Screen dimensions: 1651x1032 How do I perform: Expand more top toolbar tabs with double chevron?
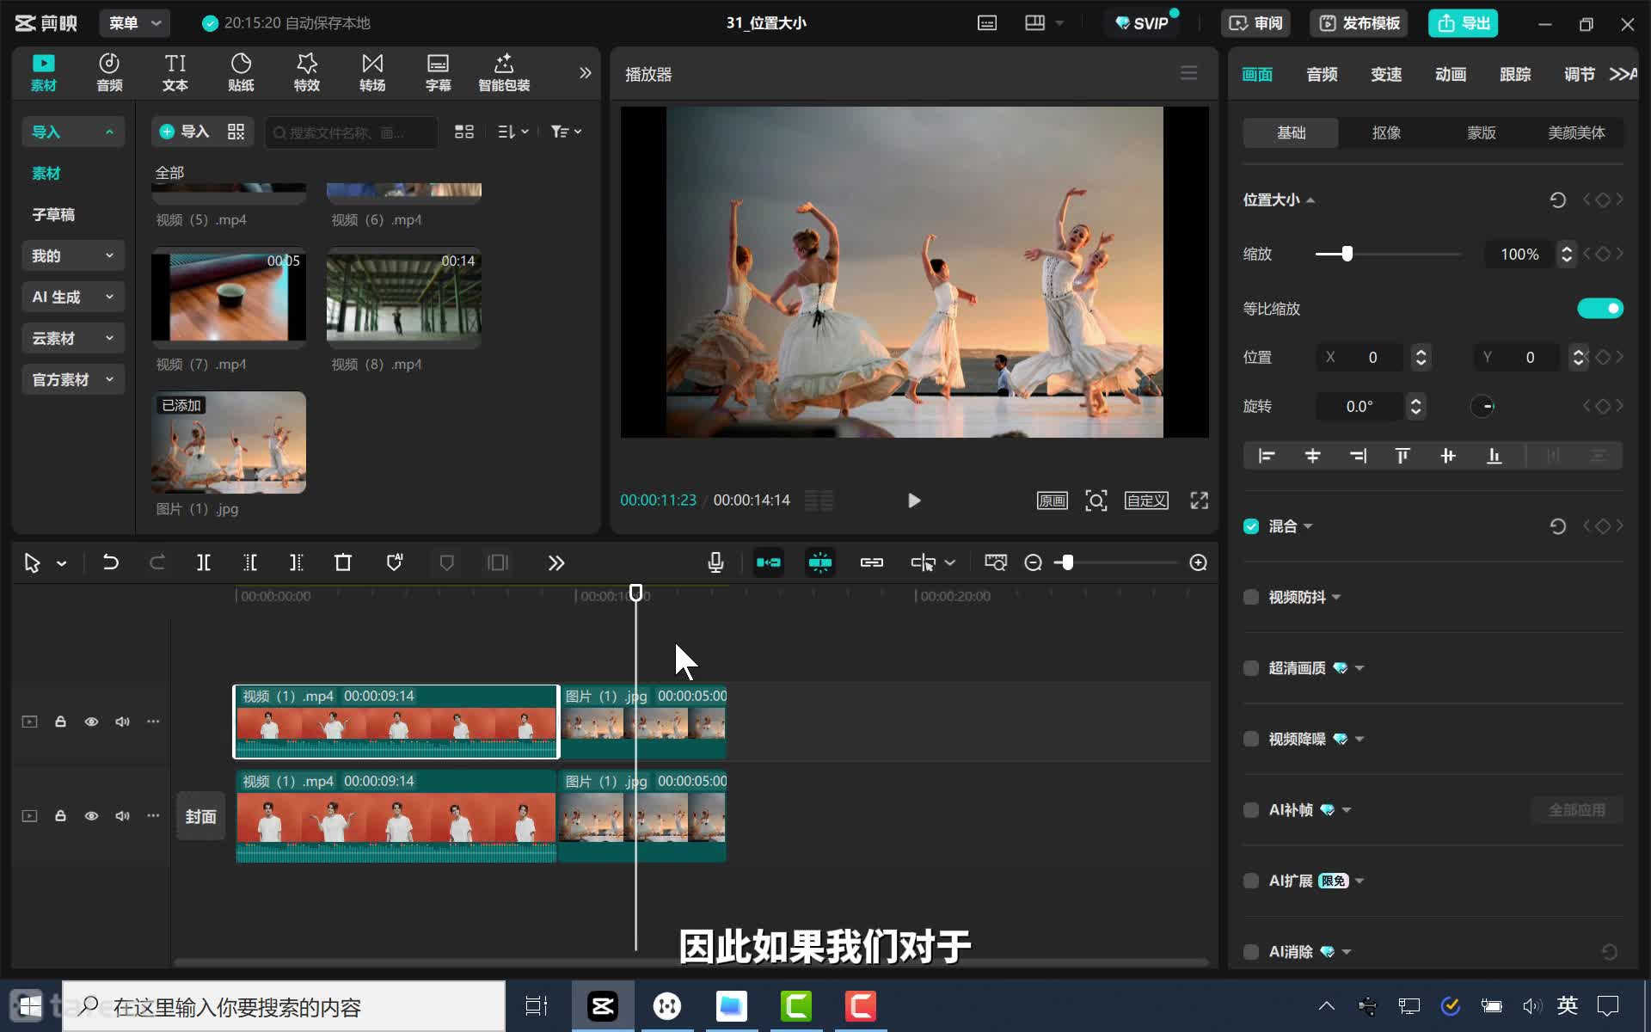click(586, 73)
